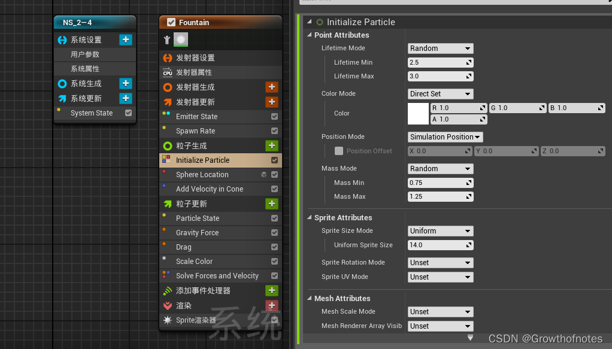Click the red plus next to 渲染
The height and width of the screenshot is (349, 612).
point(272,305)
